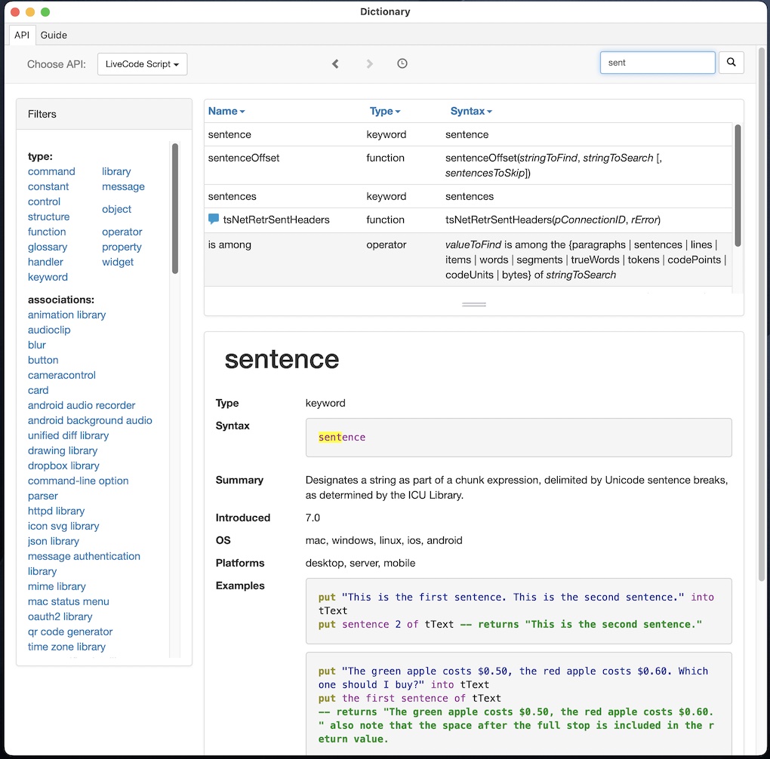This screenshot has height=759, width=770.
Task: Click the results pane resize handle
Action: tap(473, 304)
